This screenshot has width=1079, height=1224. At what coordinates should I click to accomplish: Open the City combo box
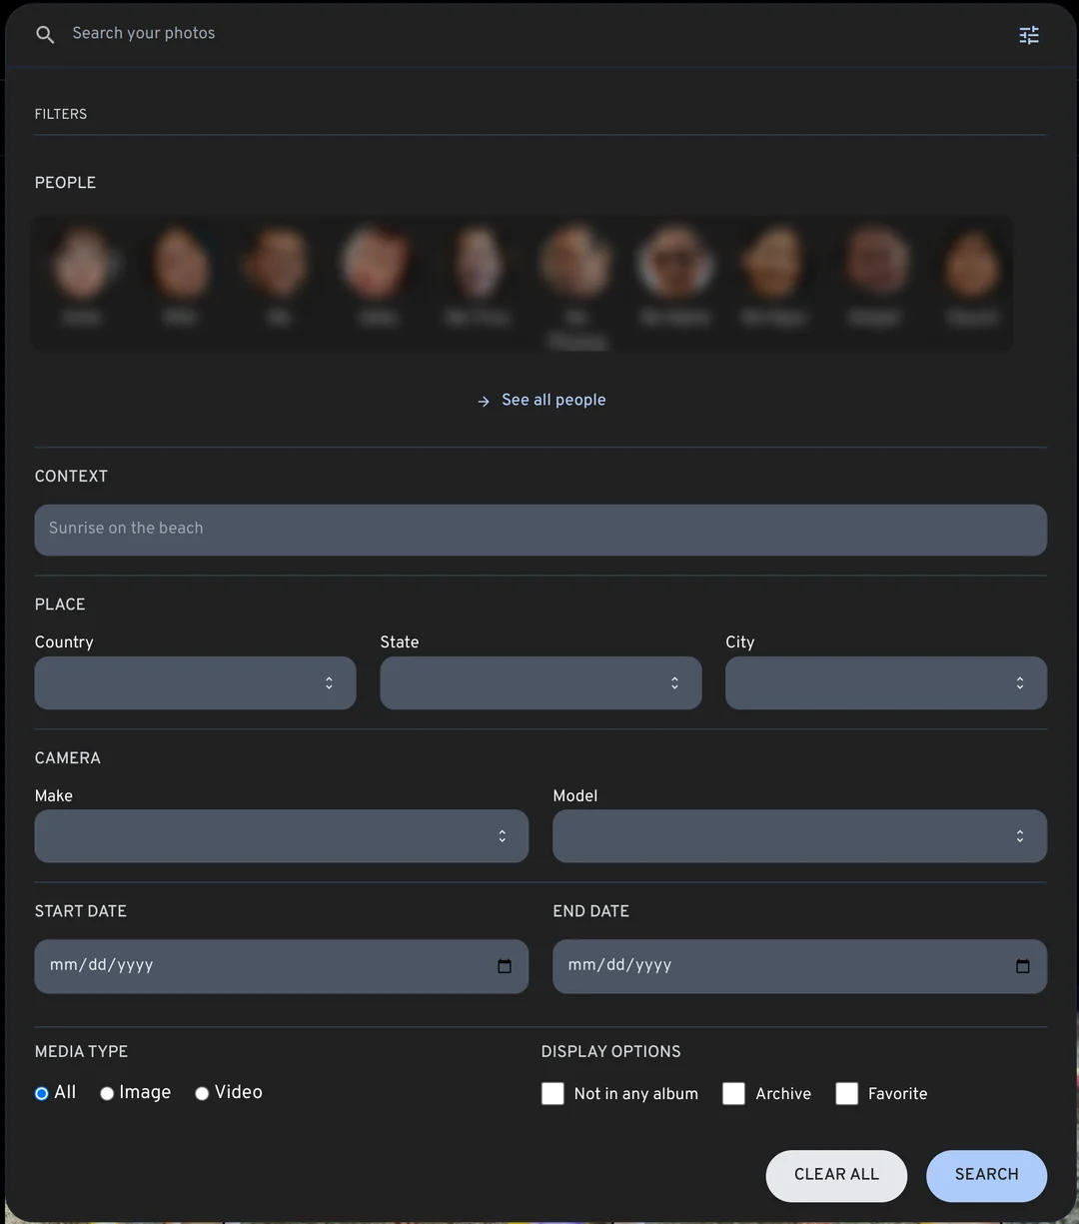coord(885,682)
